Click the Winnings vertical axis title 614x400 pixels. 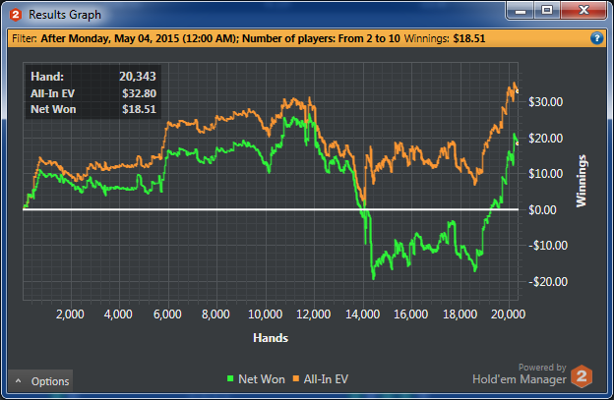582,181
